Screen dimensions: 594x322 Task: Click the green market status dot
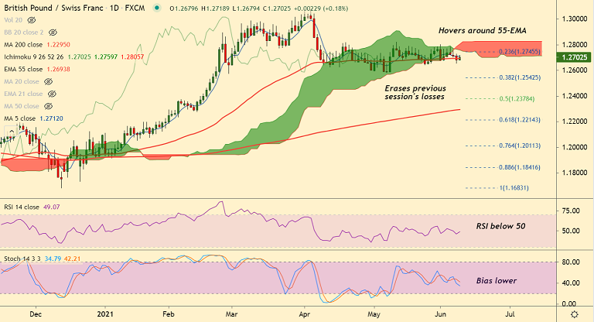click(x=157, y=8)
